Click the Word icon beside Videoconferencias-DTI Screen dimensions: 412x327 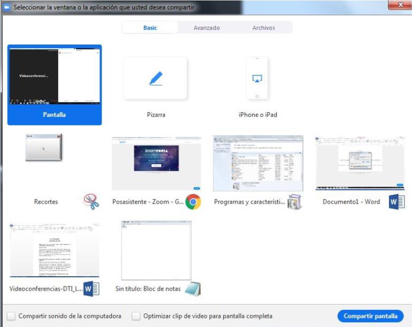pyautogui.click(x=91, y=289)
